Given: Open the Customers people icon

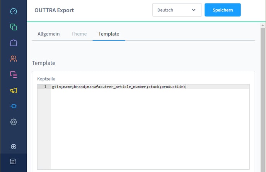Looking at the screenshot, I should 14,58.
